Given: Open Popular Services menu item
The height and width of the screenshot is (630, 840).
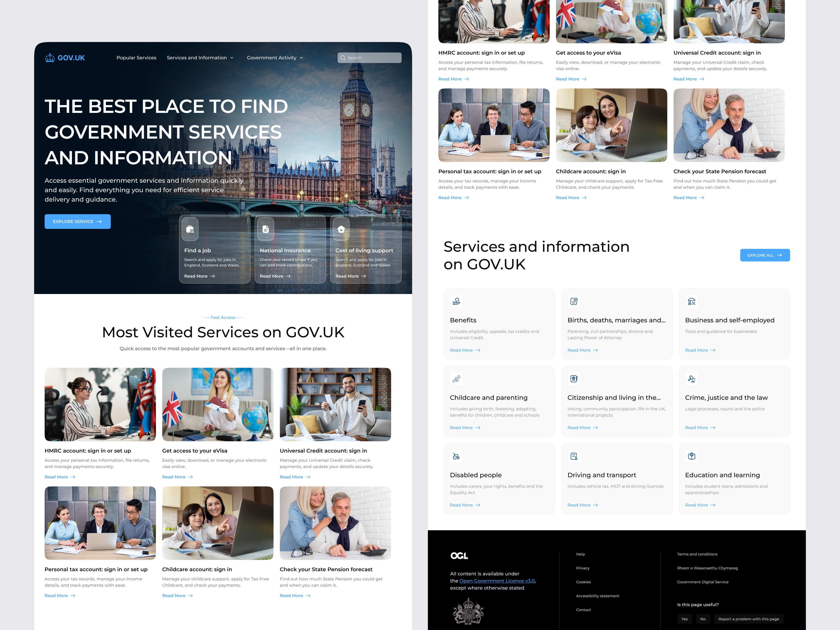Looking at the screenshot, I should coord(136,58).
